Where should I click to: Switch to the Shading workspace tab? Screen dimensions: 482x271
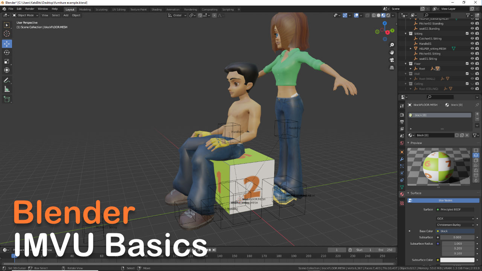pos(156,9)
